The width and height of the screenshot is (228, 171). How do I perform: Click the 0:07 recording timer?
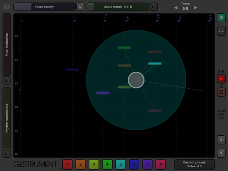click(221, 71)
